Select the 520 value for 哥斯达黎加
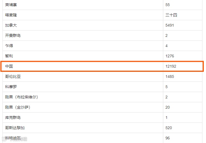Screen dimensions: 206x143 click(169, 128)
